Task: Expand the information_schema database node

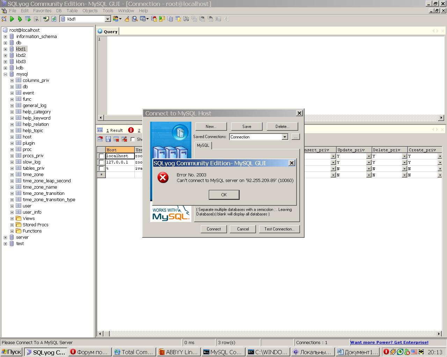Action: 5,36
